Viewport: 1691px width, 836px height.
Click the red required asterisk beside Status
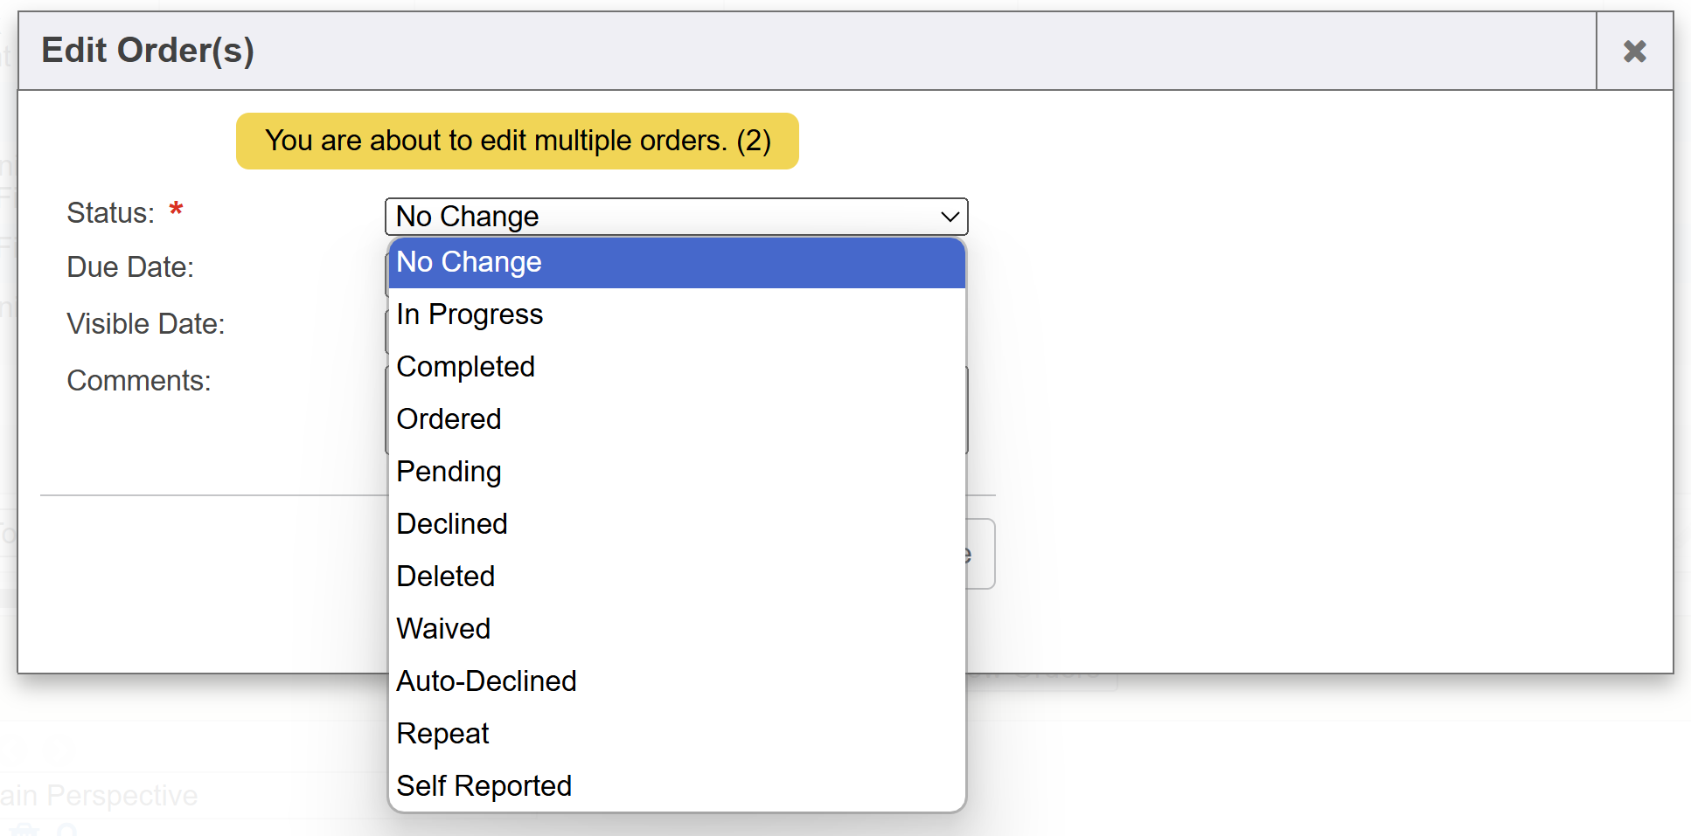[176, 211]
